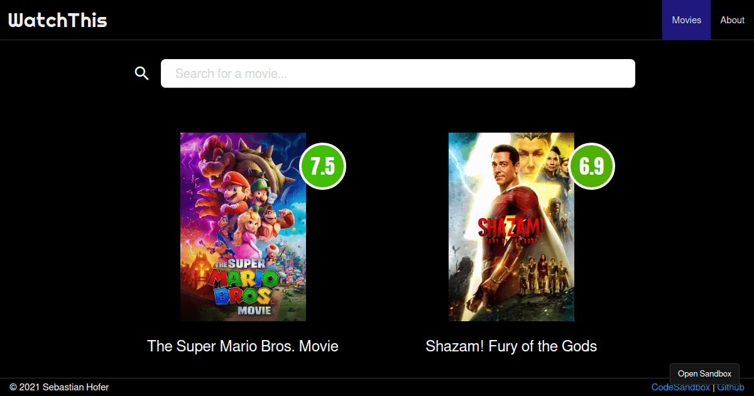The width and height of the screenshot is (754, 396).
Task: Click the 6.9 rating badge
Action: (x=591, y=166)
